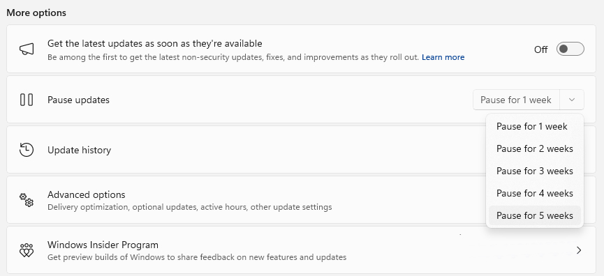
Task: Click the Windows Insider Program hearts icon
Action: pyautogui.click(x=27, y=250)
